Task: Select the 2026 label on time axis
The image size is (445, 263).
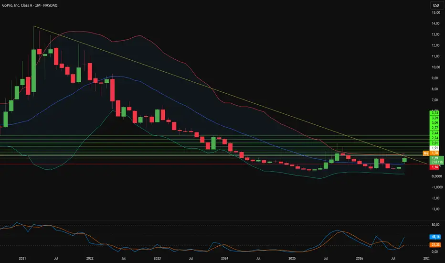Action: [x=359, y=258]
